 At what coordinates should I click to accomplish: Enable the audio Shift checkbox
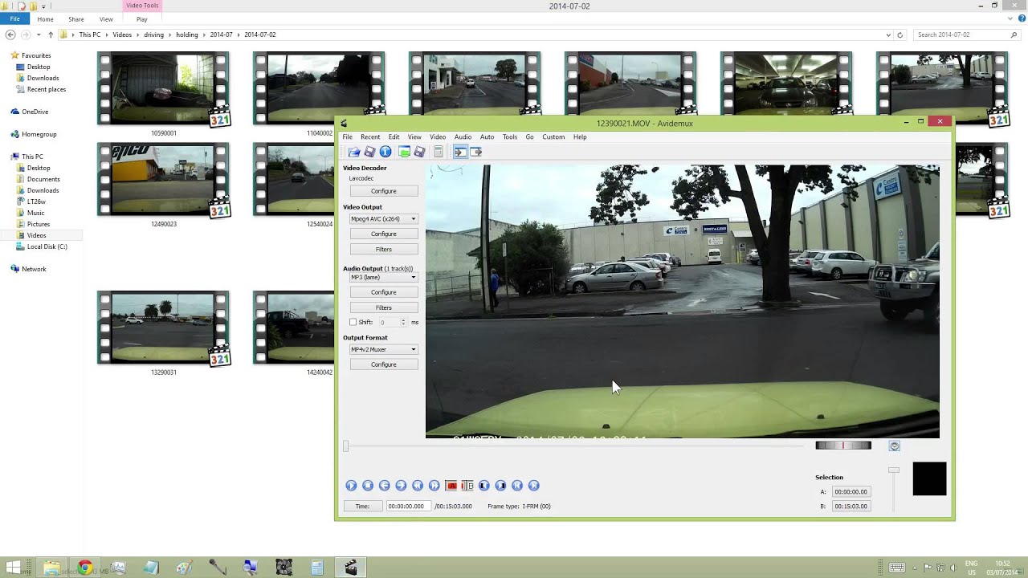coord(353,322)
